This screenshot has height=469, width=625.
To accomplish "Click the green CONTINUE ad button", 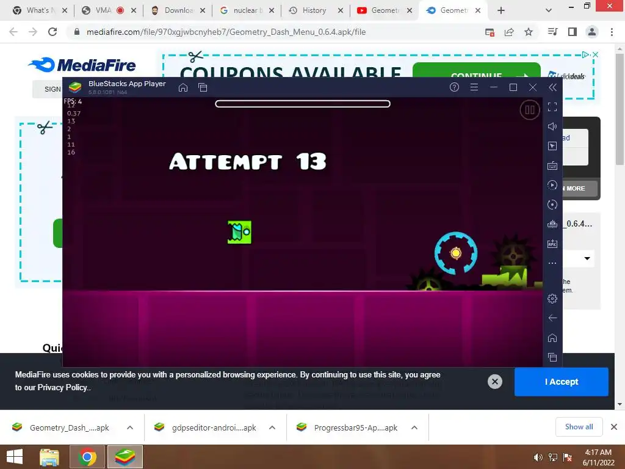I will [476, 70].
